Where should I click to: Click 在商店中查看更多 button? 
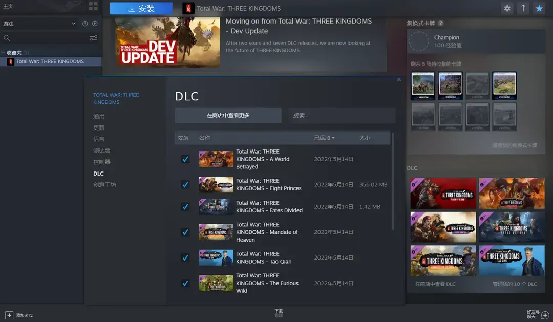click(x=228, y=115)
